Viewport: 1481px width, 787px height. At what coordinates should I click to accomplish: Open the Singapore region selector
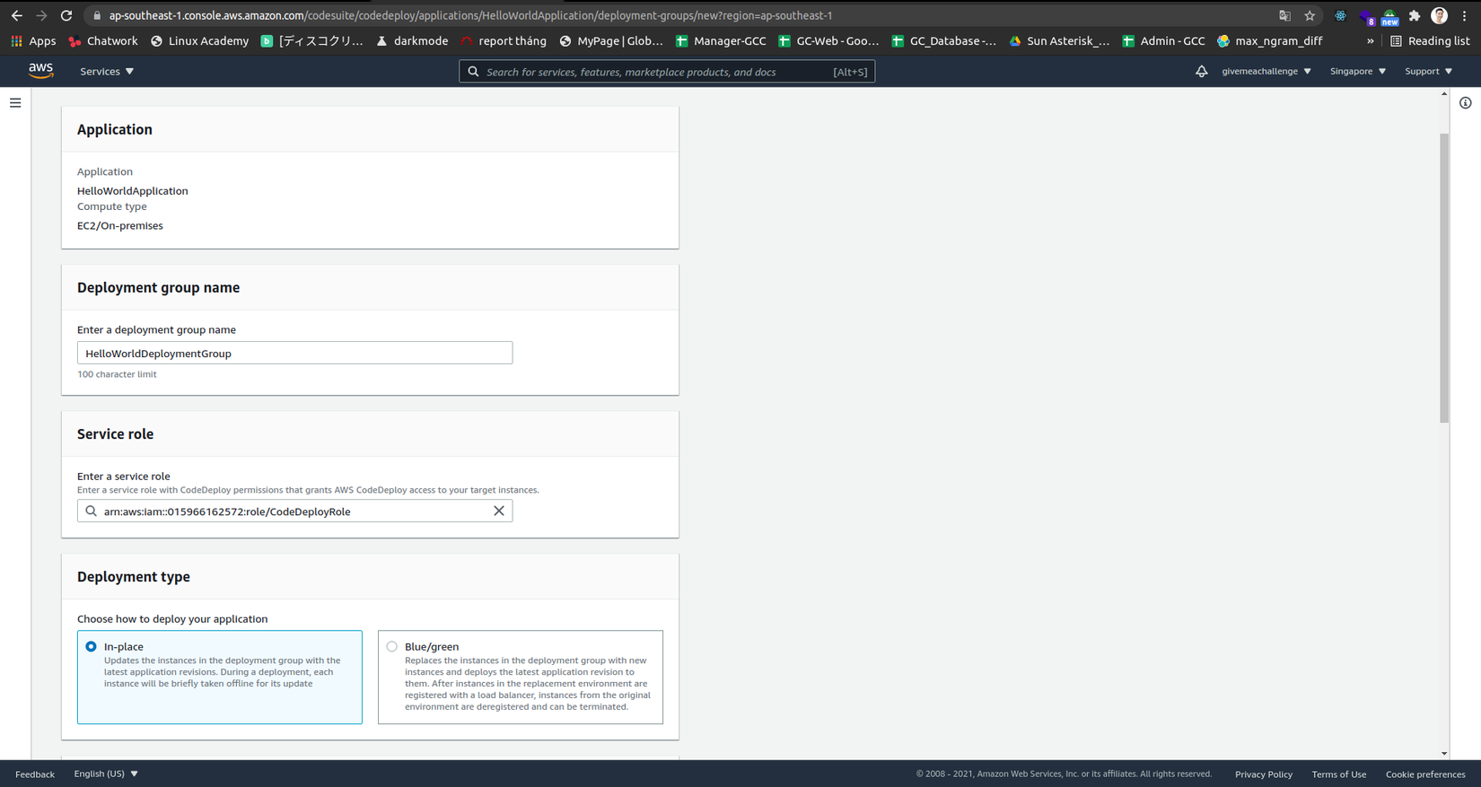click(x=1357, y=71)
